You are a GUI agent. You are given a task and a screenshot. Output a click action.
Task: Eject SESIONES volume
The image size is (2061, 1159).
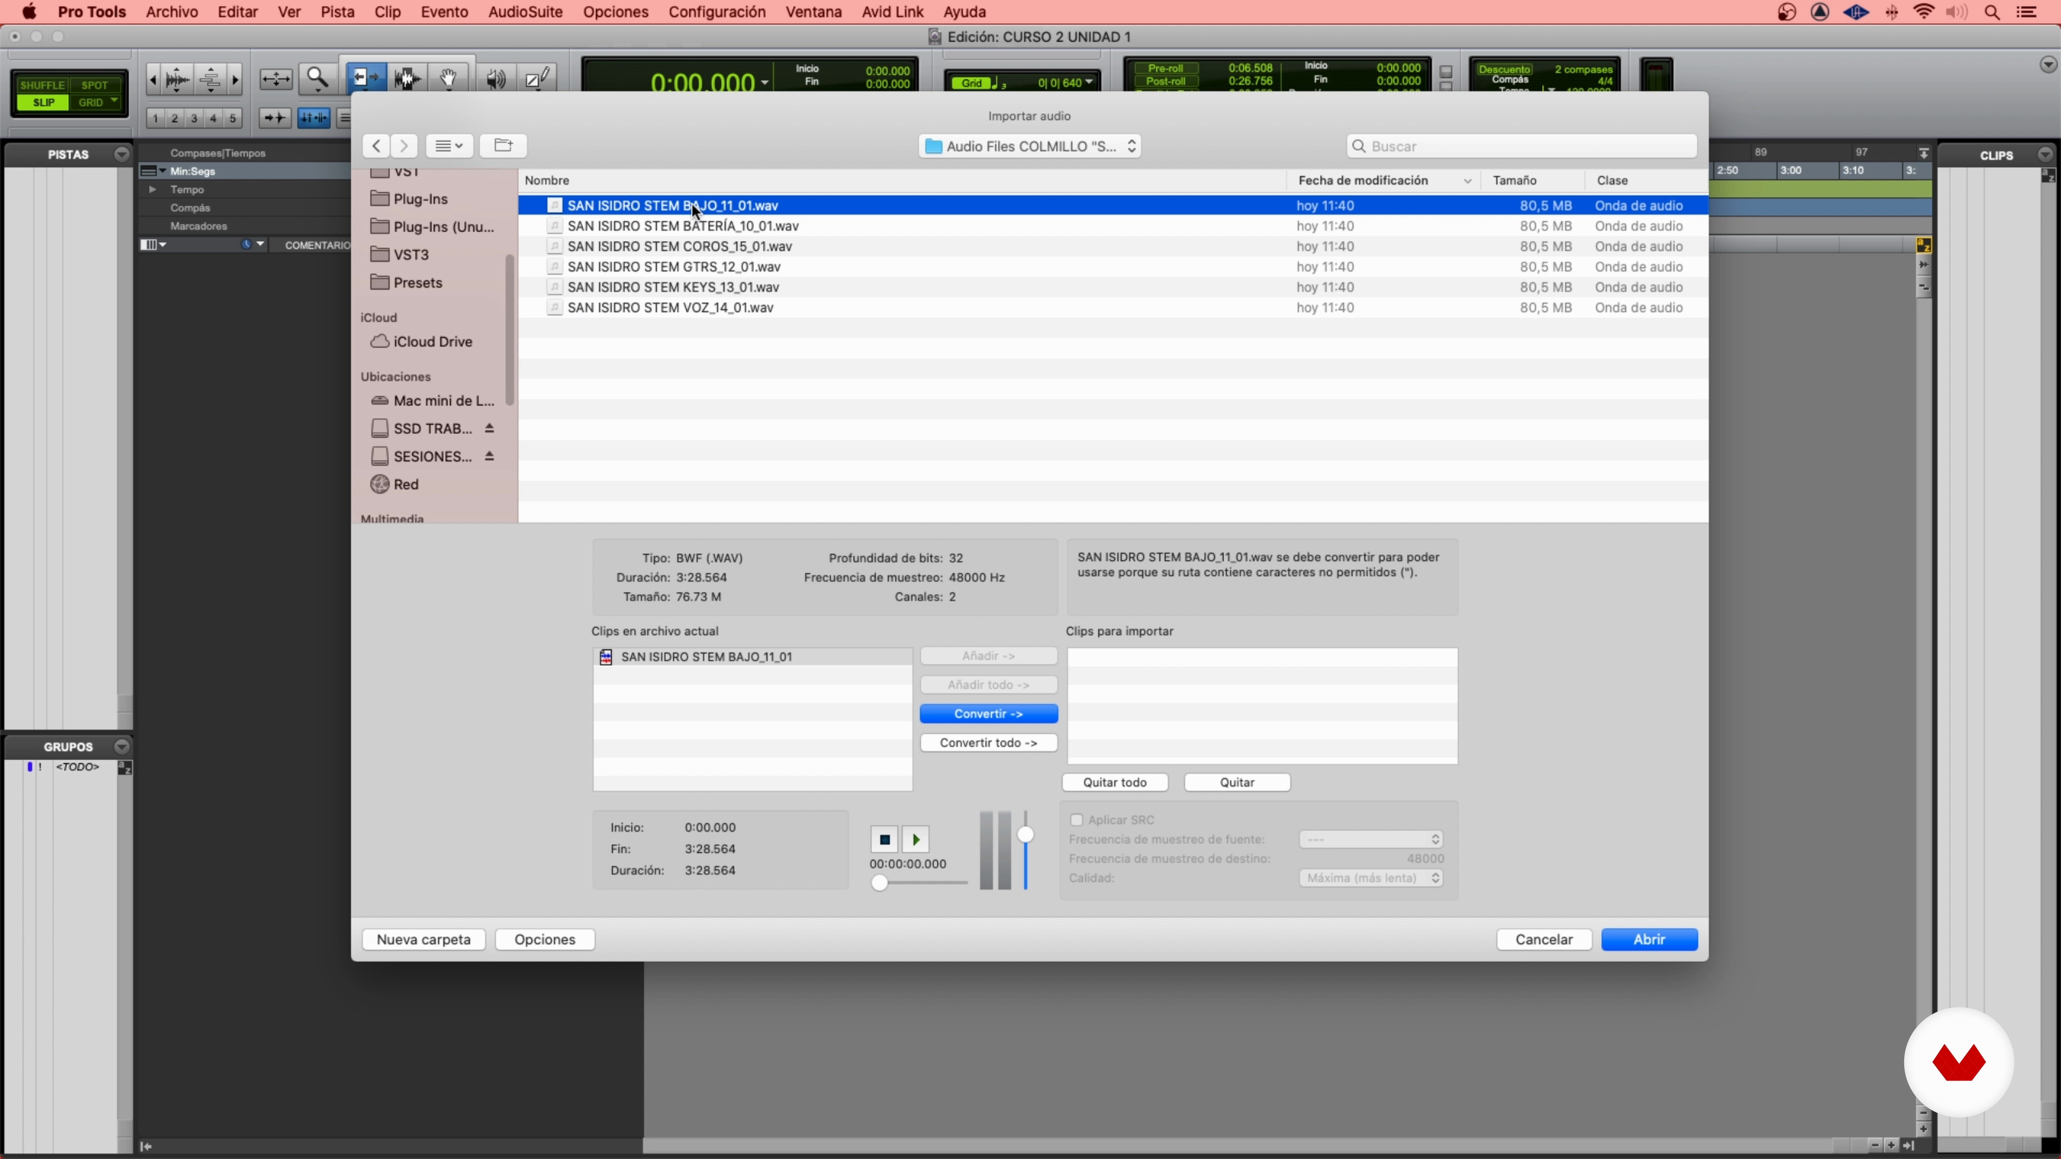[x=489, y=457]
